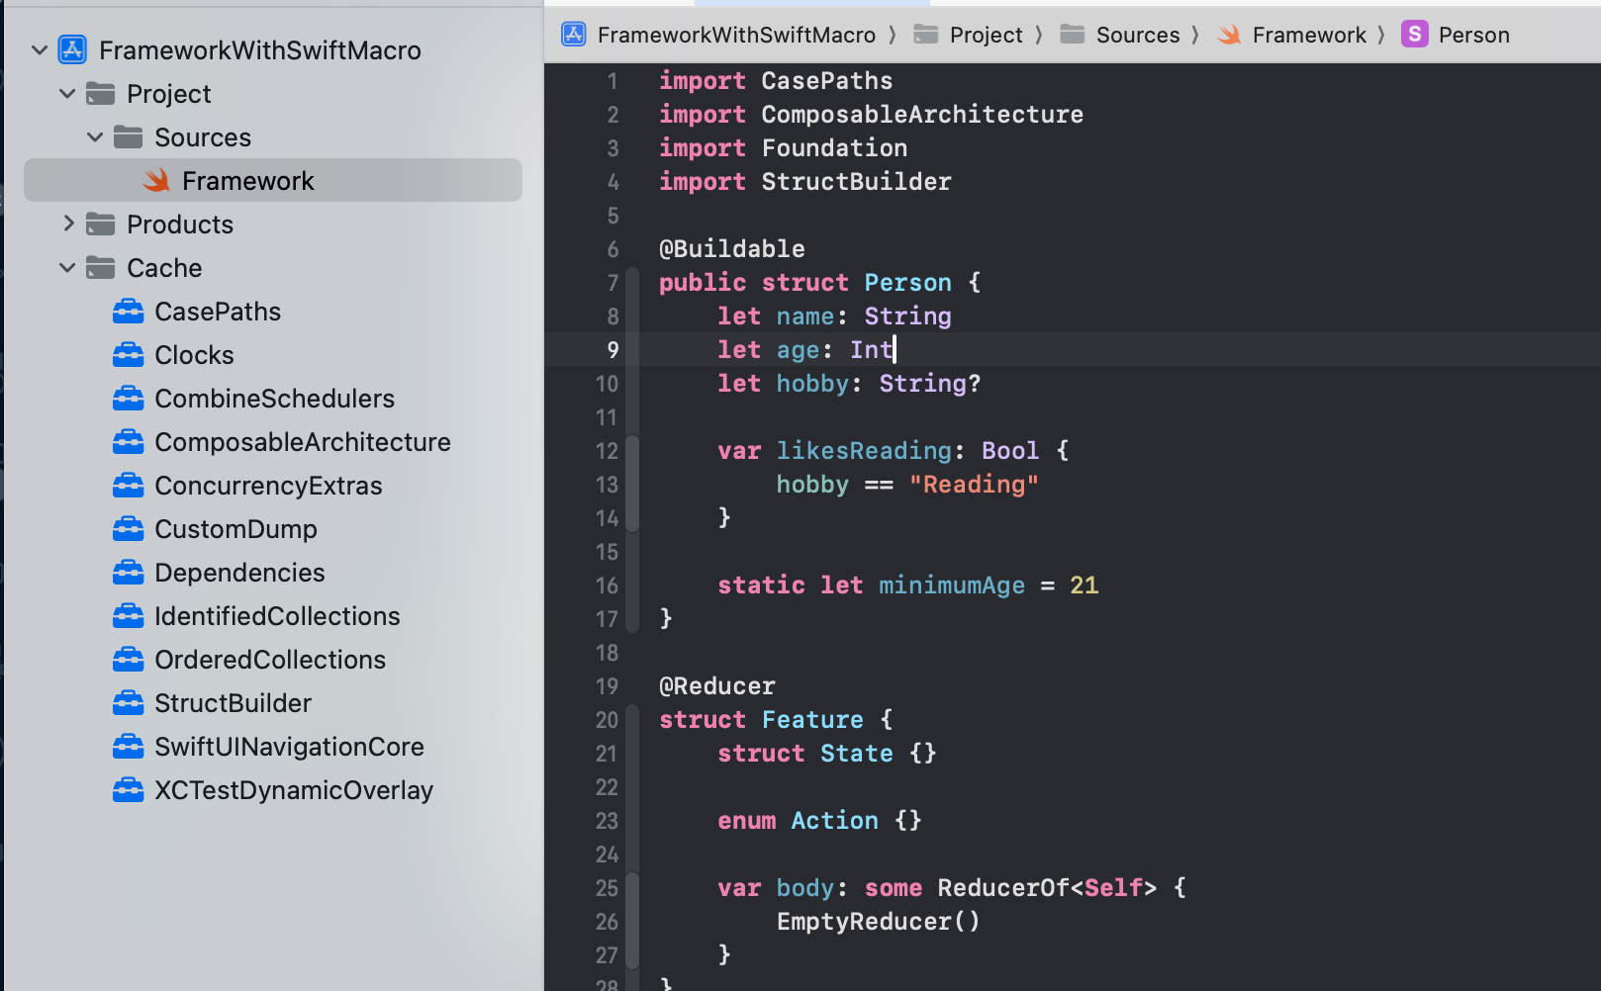Screen dimensions: 1601x991
Task: Select the Clocks package entry
Action: tap(194, 354)
